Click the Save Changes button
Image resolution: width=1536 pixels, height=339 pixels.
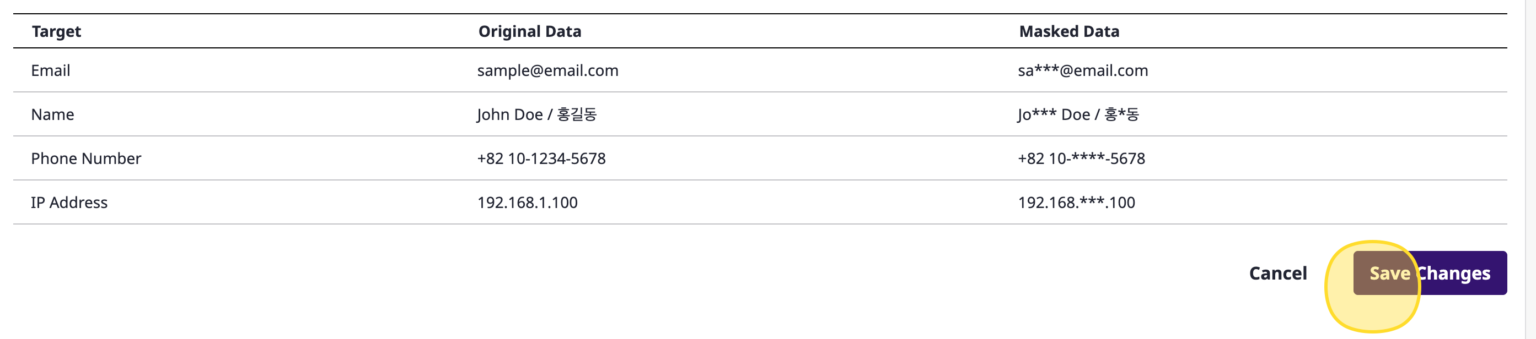tap(1429, 273)
